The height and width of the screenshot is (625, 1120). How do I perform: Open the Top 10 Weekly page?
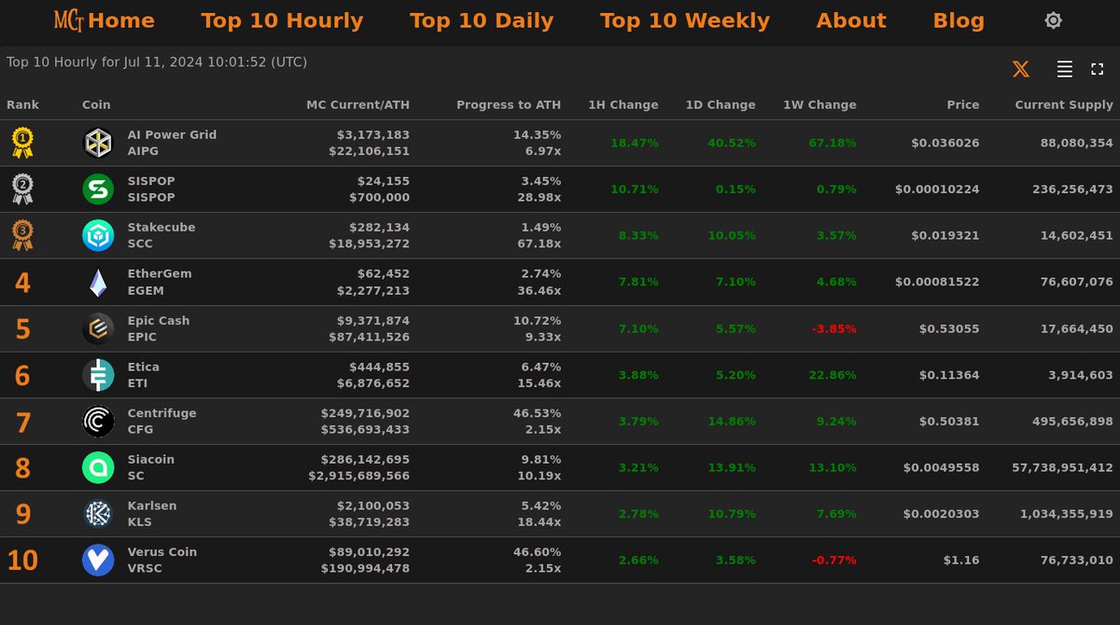pos(685,21)
